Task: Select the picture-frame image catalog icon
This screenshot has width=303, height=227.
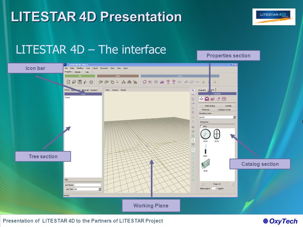Action: tap(224, 99)
